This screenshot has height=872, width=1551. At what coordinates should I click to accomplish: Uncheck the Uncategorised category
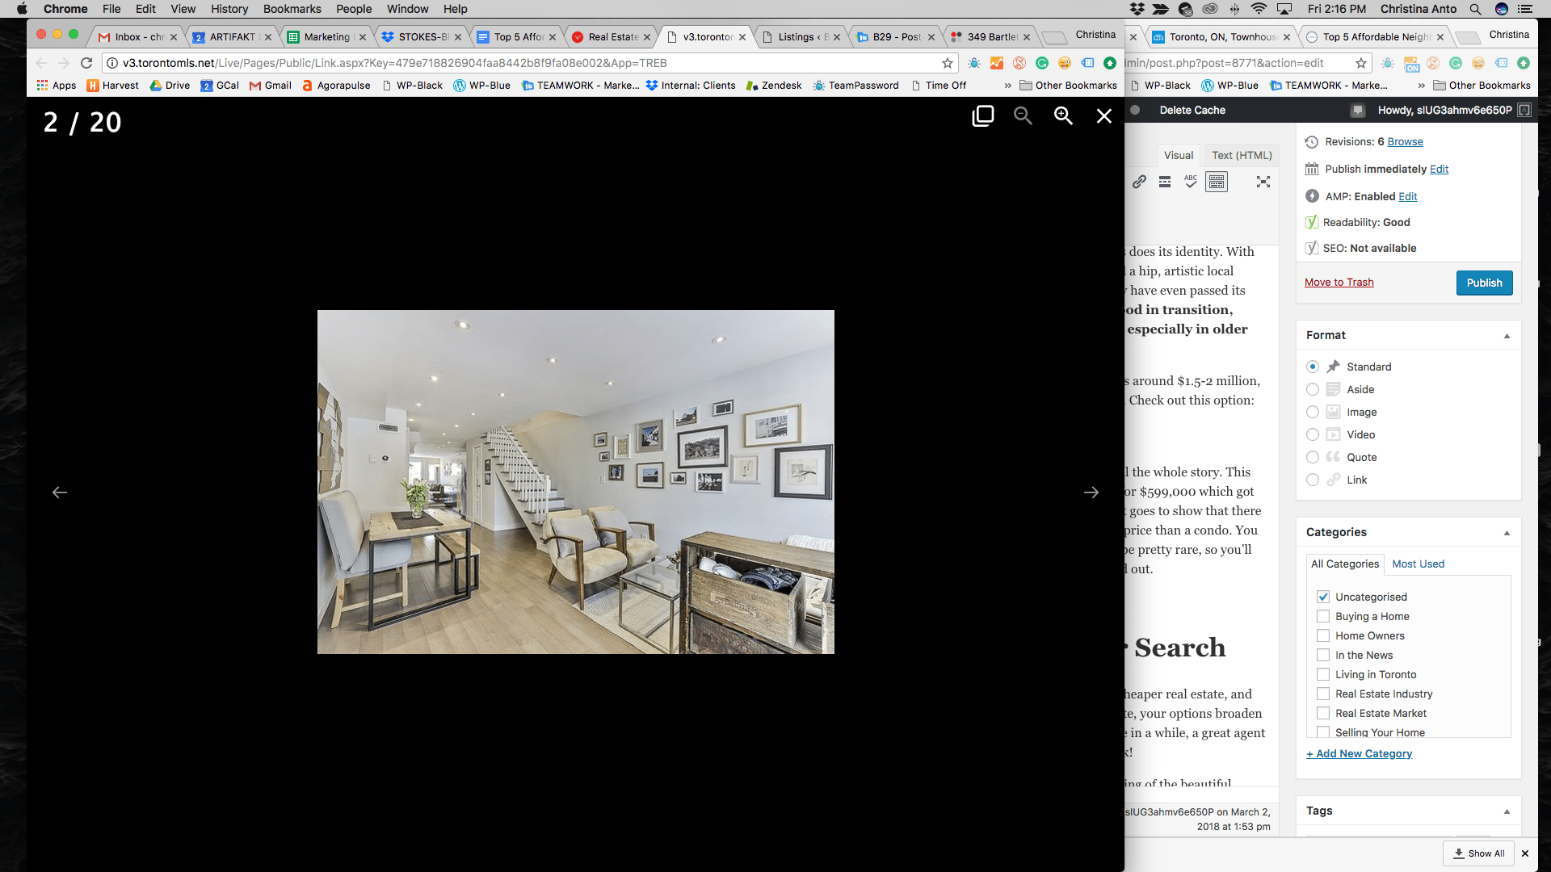pyautogui.click(x=1323, y=597)
